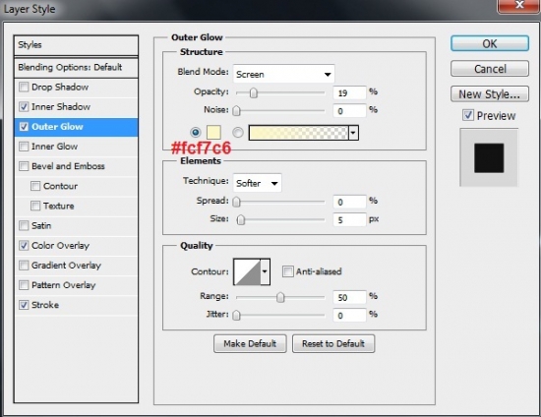
Task: Select the Stroke effect row
Action: (x=76, y=305)
